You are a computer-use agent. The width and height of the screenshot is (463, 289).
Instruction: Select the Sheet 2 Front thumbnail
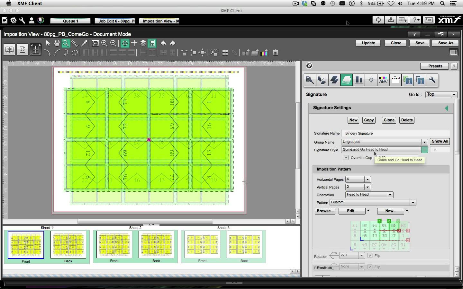(114, 244)
